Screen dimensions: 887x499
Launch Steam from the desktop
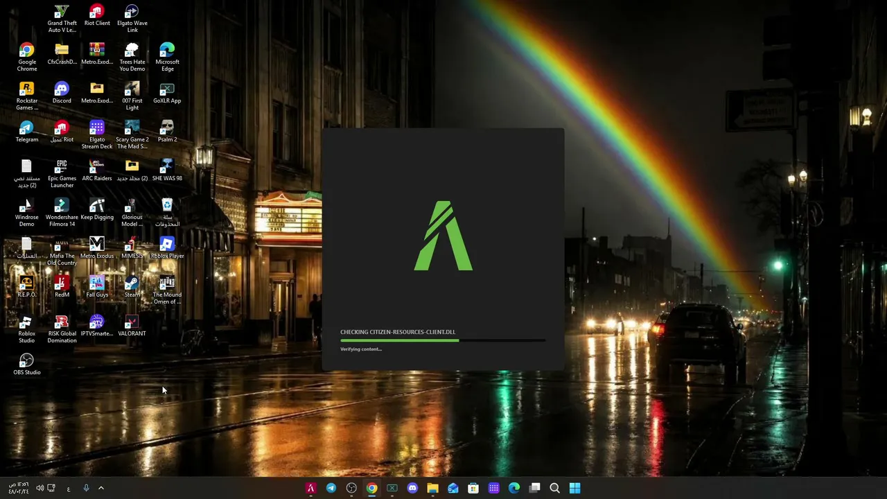coord(132,287)
